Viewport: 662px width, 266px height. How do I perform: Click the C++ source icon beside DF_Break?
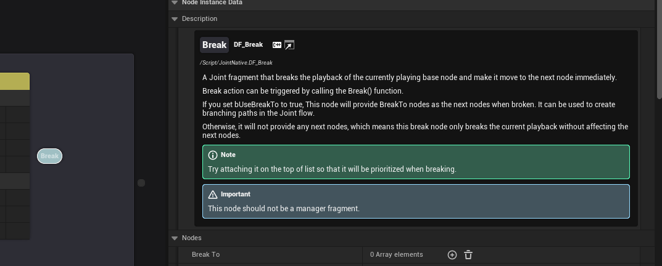[277, 45]
